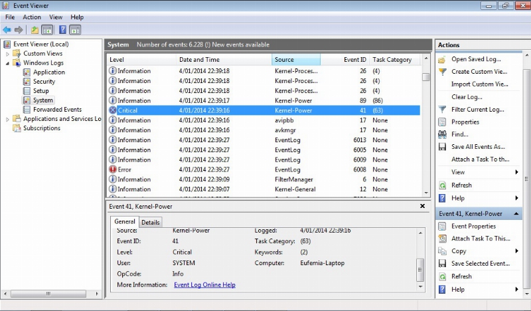Click the Up one level folder icon
Screen dimensions: 531x311
click(35, 30)
